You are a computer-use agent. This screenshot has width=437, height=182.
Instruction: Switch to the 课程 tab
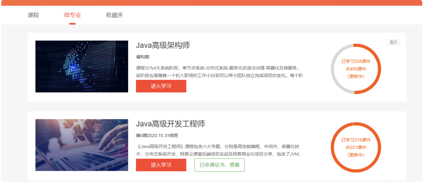[x=33, y=15]
